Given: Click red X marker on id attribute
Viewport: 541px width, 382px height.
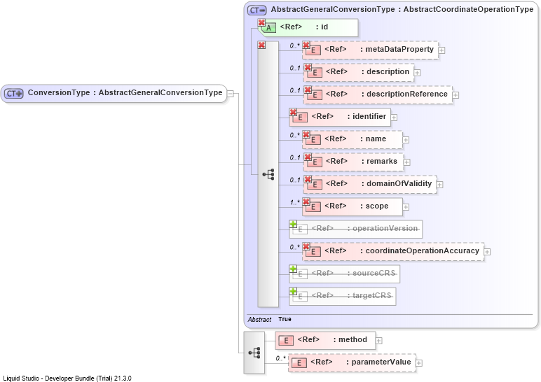Looking at the screenshot, I should (x=261, y=22).
